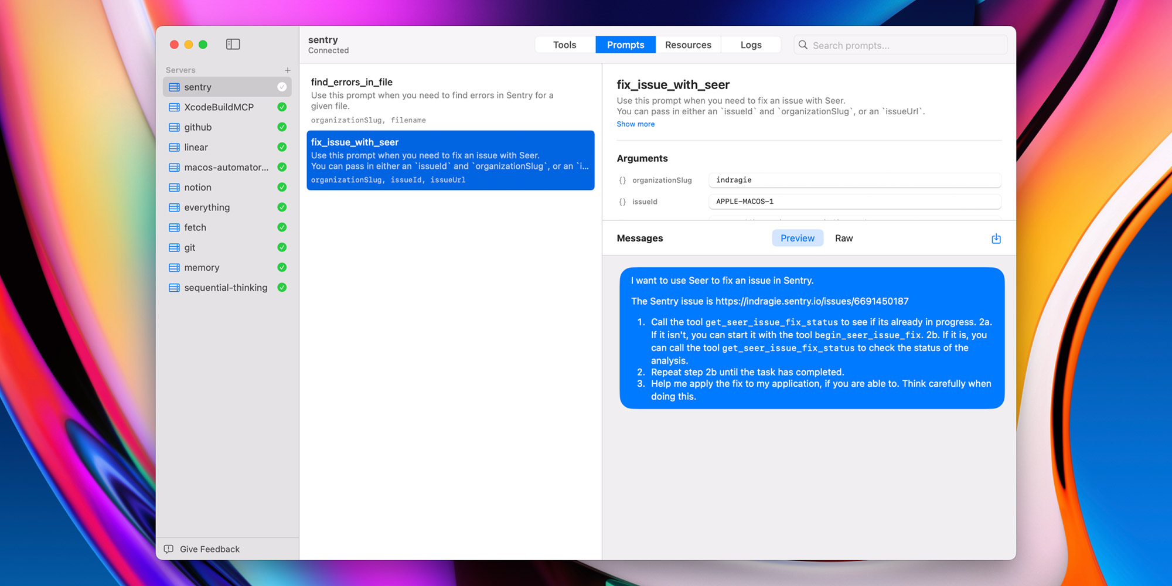Click the Give Feedback speech bubble icon
Viewport: 1172px width, 586px height.
point(169,549)
